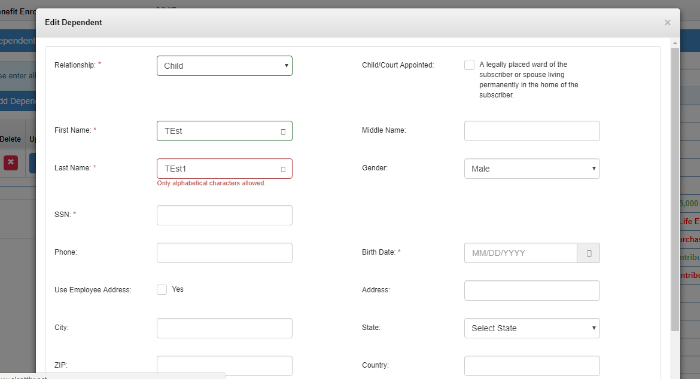
Task: Click the SSN text field
Action: 224,215
